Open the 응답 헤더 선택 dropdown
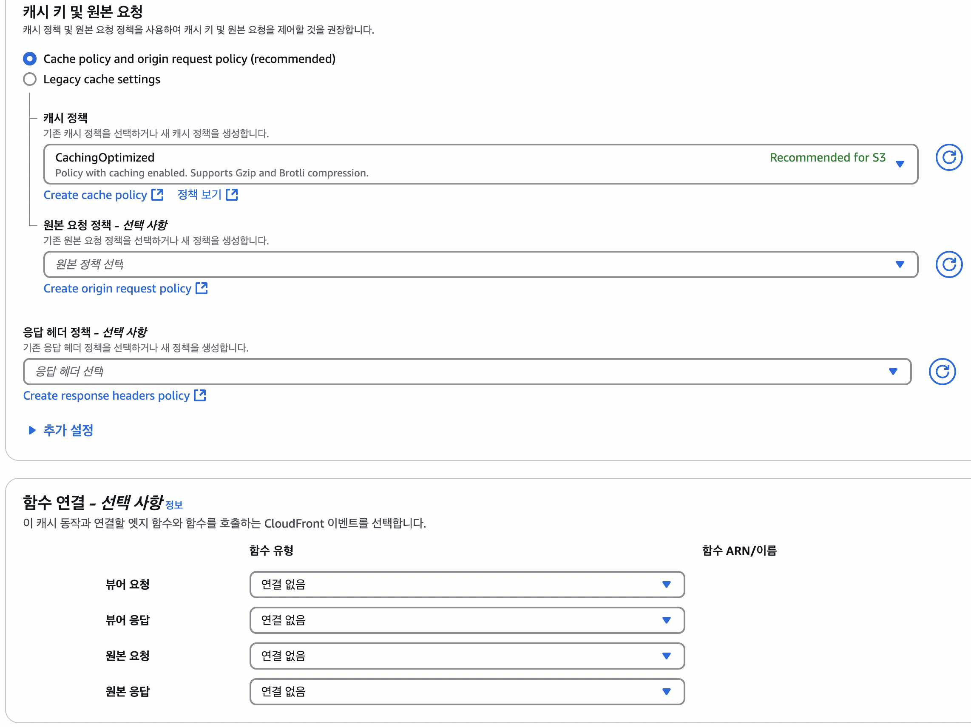Viewport: 971px width, 727px height. point(467,372)
